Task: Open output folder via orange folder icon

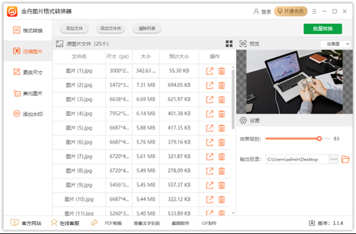Action: click(345, 159)
